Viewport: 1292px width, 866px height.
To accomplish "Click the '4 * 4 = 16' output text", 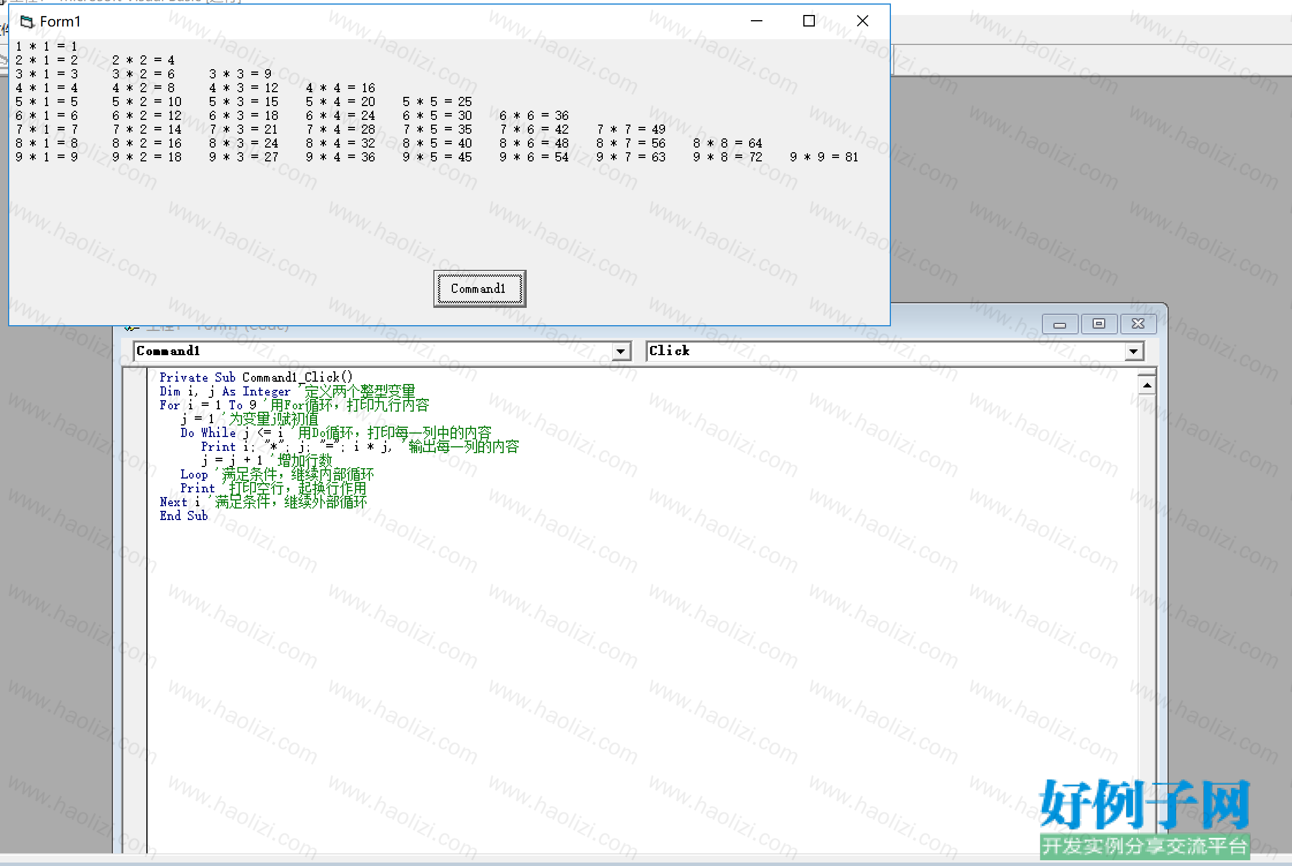I will (341, 88).
